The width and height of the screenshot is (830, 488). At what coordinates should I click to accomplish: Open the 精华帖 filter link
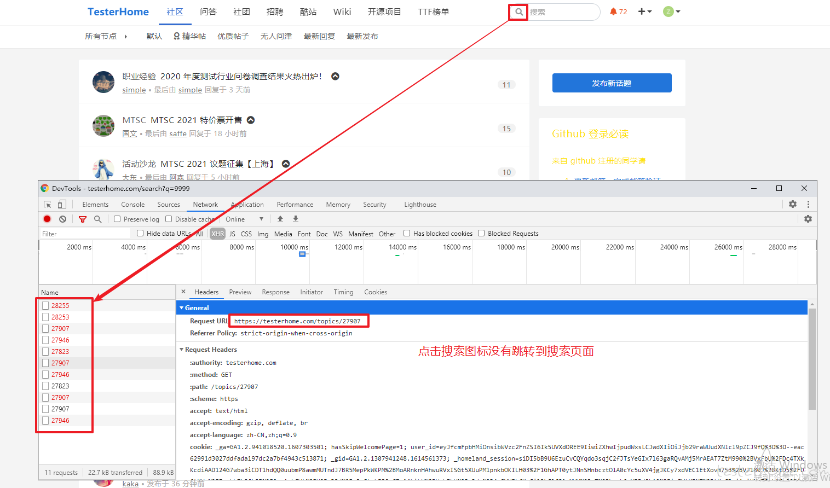coord(190,36)
